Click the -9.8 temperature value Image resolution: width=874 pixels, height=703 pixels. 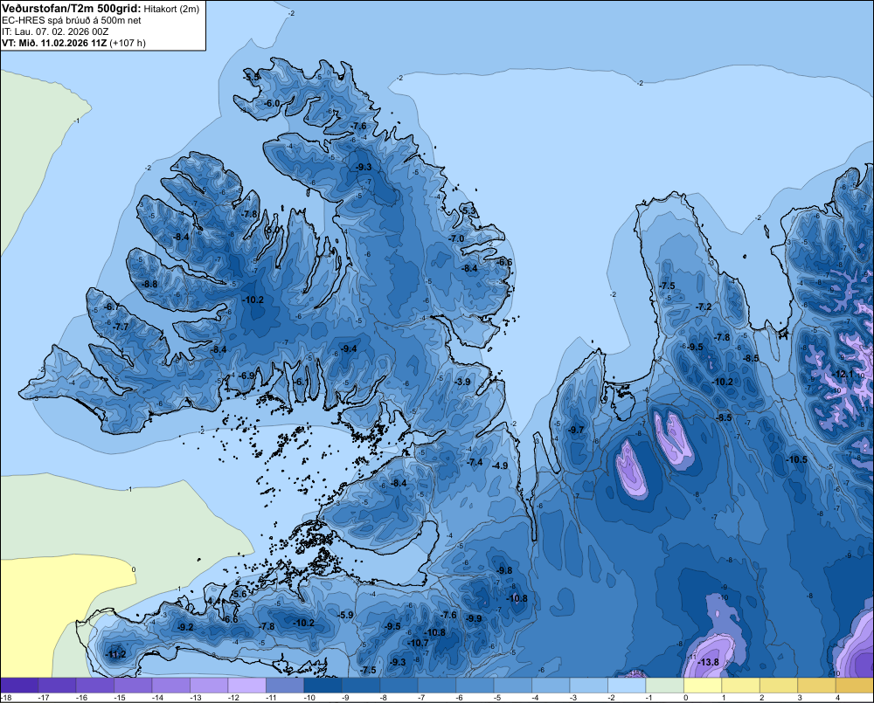coord(504,570)
